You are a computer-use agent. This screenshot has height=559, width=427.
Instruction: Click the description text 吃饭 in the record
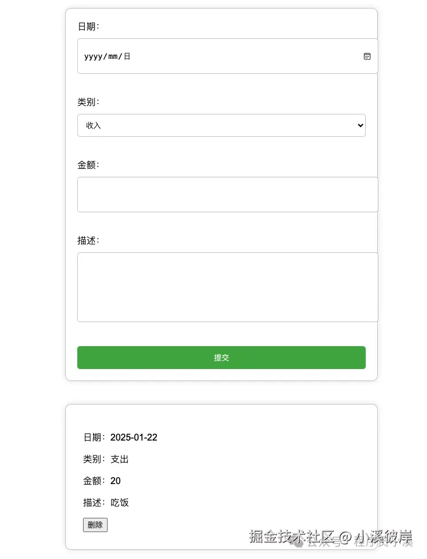[119, 502]
